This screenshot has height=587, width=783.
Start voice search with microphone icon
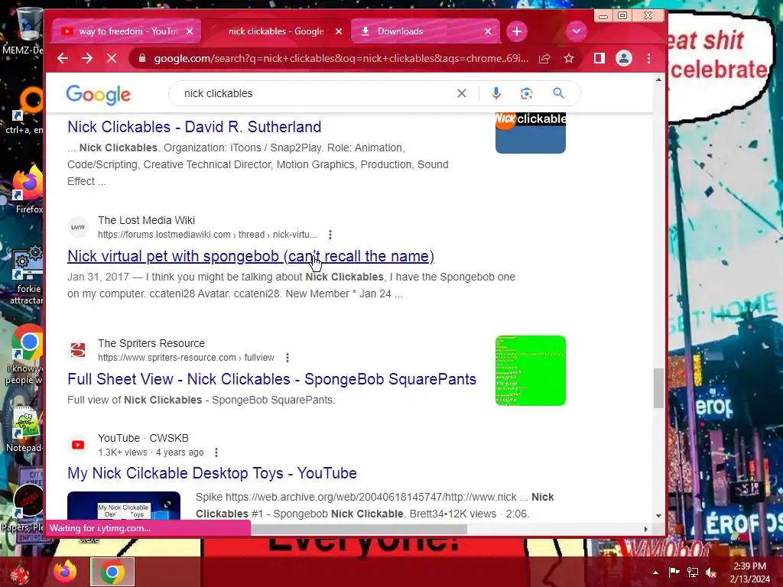click(x=495, y=93)
